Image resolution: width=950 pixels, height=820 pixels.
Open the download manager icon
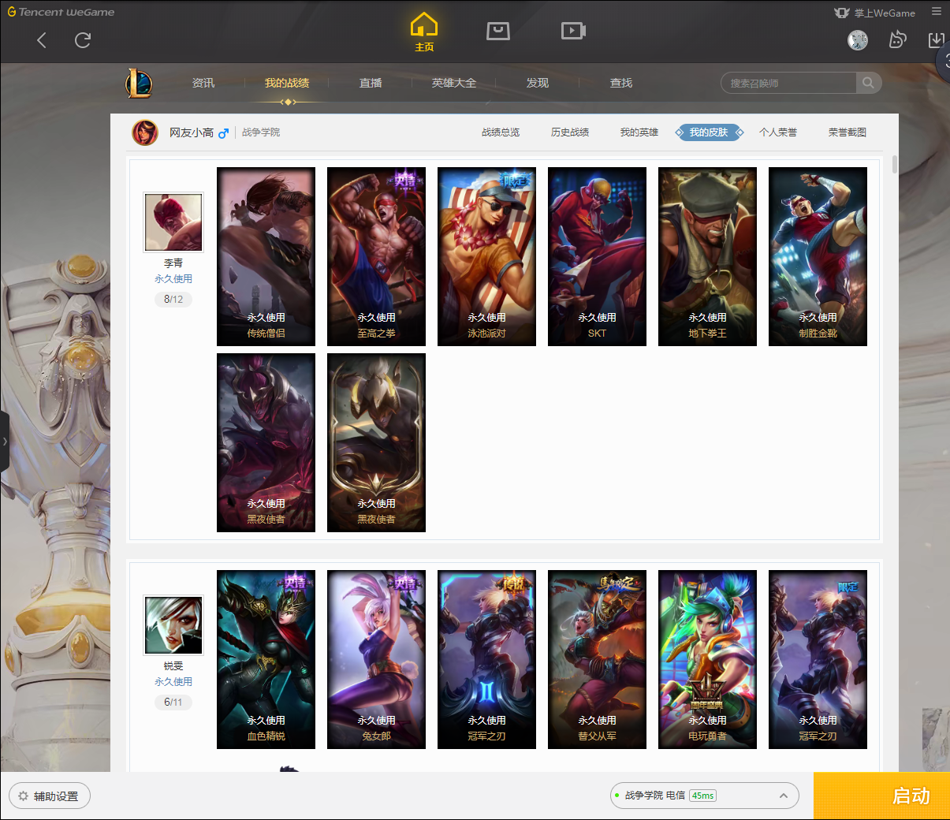point(936,40)
